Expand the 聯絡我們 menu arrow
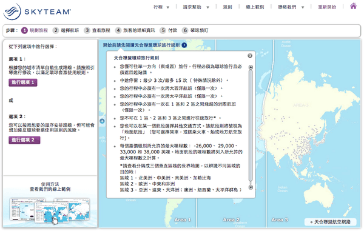 tap(303, 7)
